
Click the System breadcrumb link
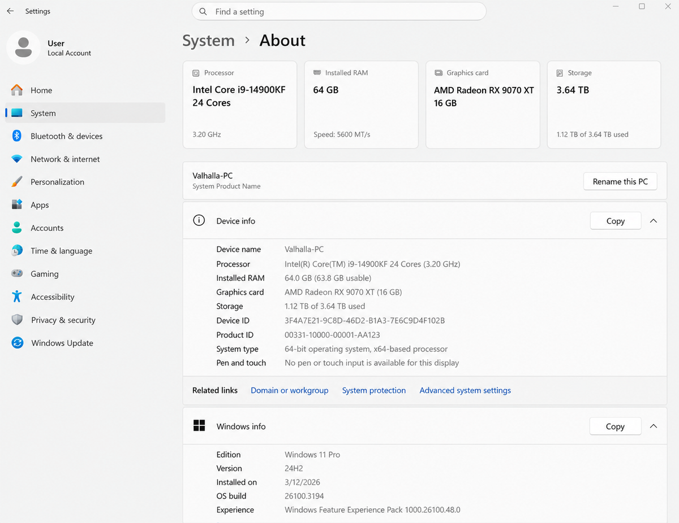(208, 41)
